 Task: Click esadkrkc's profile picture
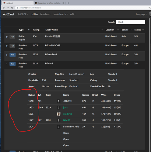[x=58, y=114]
